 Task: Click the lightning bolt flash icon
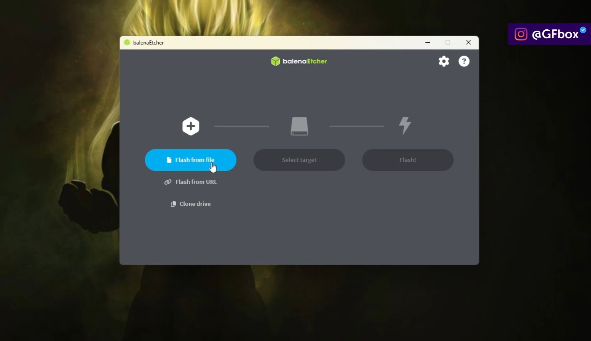[x=405, y=125]
